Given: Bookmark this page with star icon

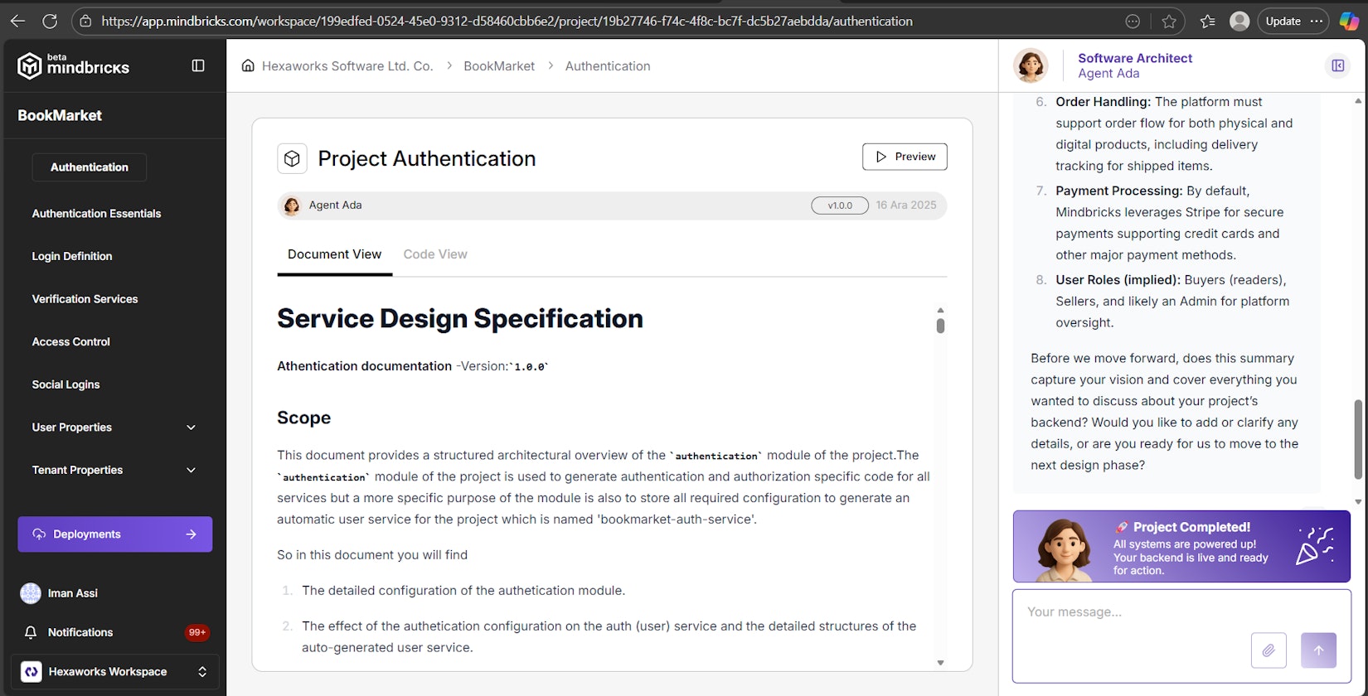Looking at the screenshot, I should (1169, 22).
